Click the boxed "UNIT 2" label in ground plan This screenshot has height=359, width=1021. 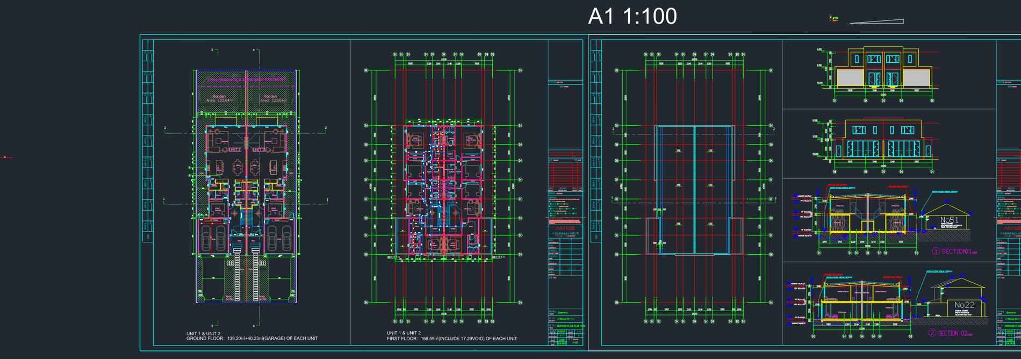[258, 149]
